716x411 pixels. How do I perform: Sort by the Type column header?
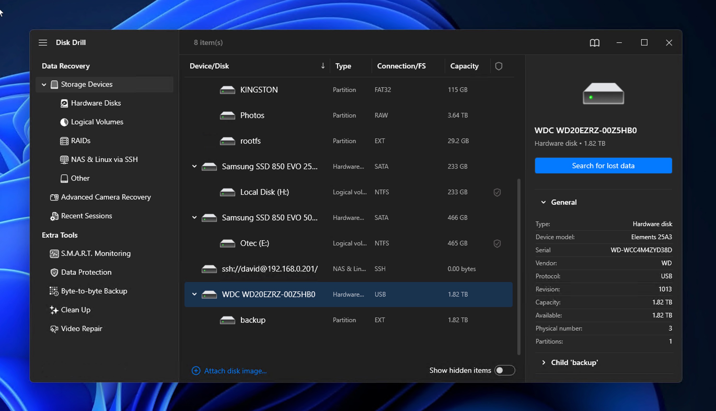tap(343, 66)
